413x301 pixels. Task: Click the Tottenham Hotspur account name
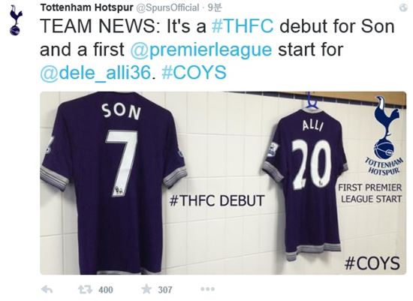(86, 8)
